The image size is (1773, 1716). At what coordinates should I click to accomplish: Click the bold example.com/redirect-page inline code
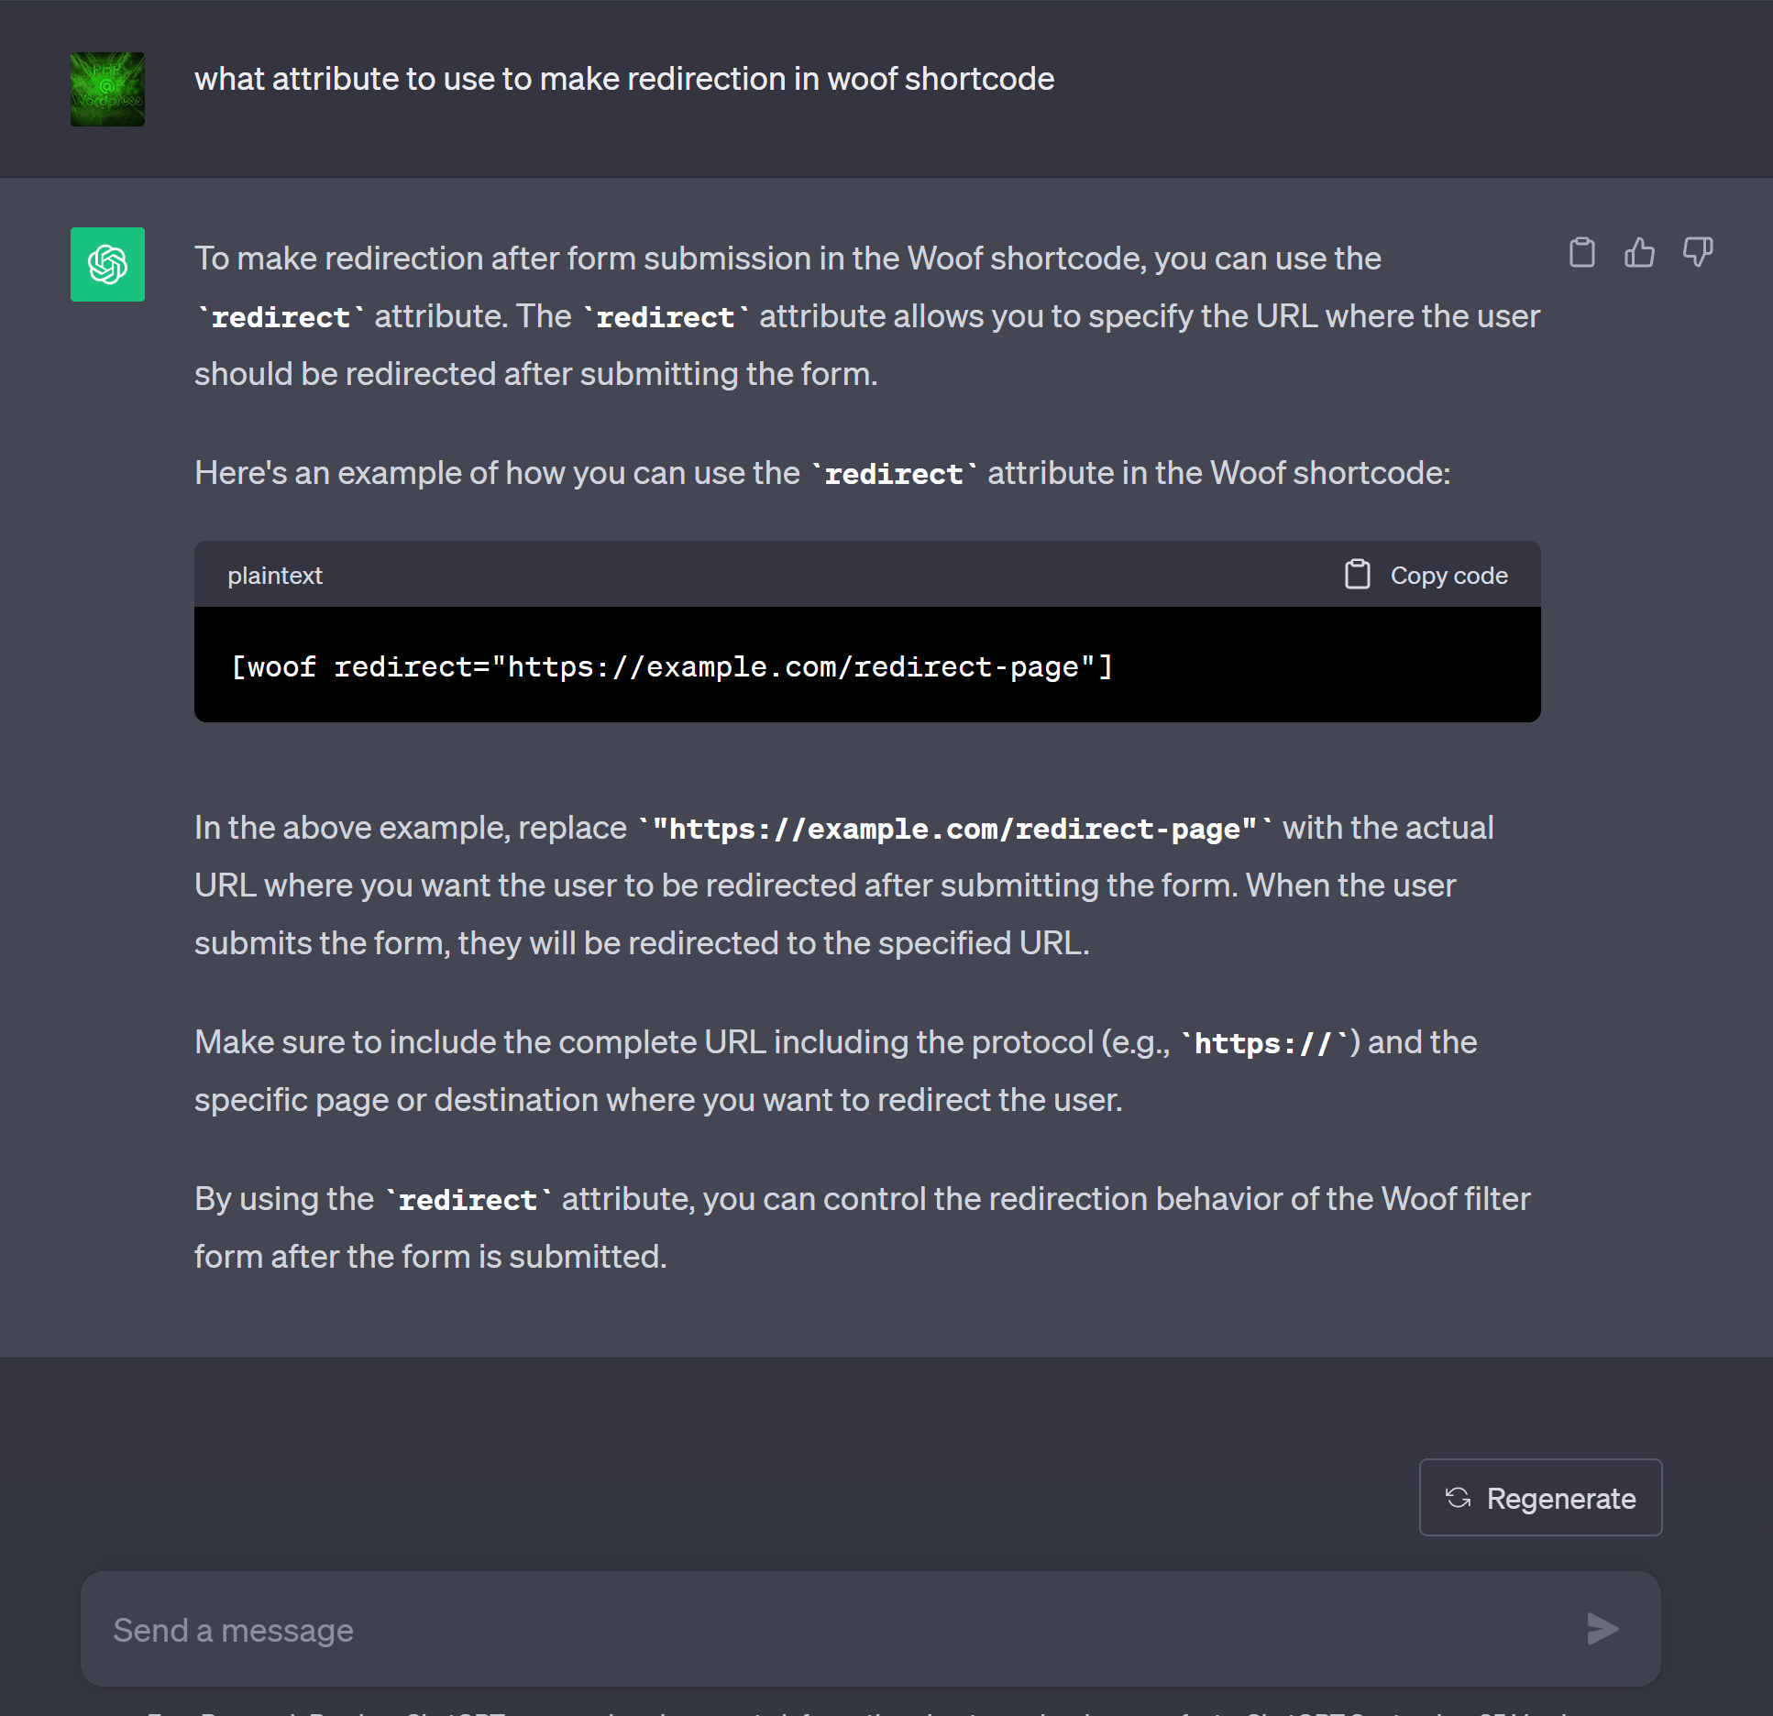953,829
